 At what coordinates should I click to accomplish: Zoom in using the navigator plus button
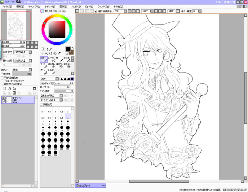tap(32, 43)
